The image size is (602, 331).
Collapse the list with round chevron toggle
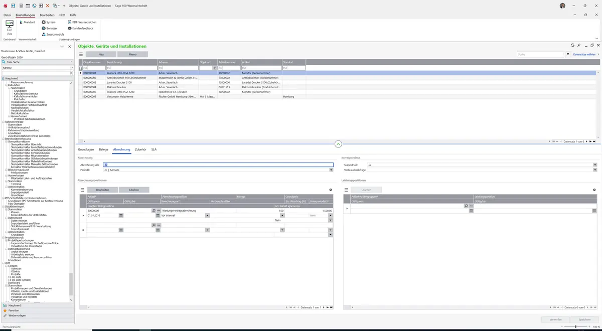pos(338,144)
